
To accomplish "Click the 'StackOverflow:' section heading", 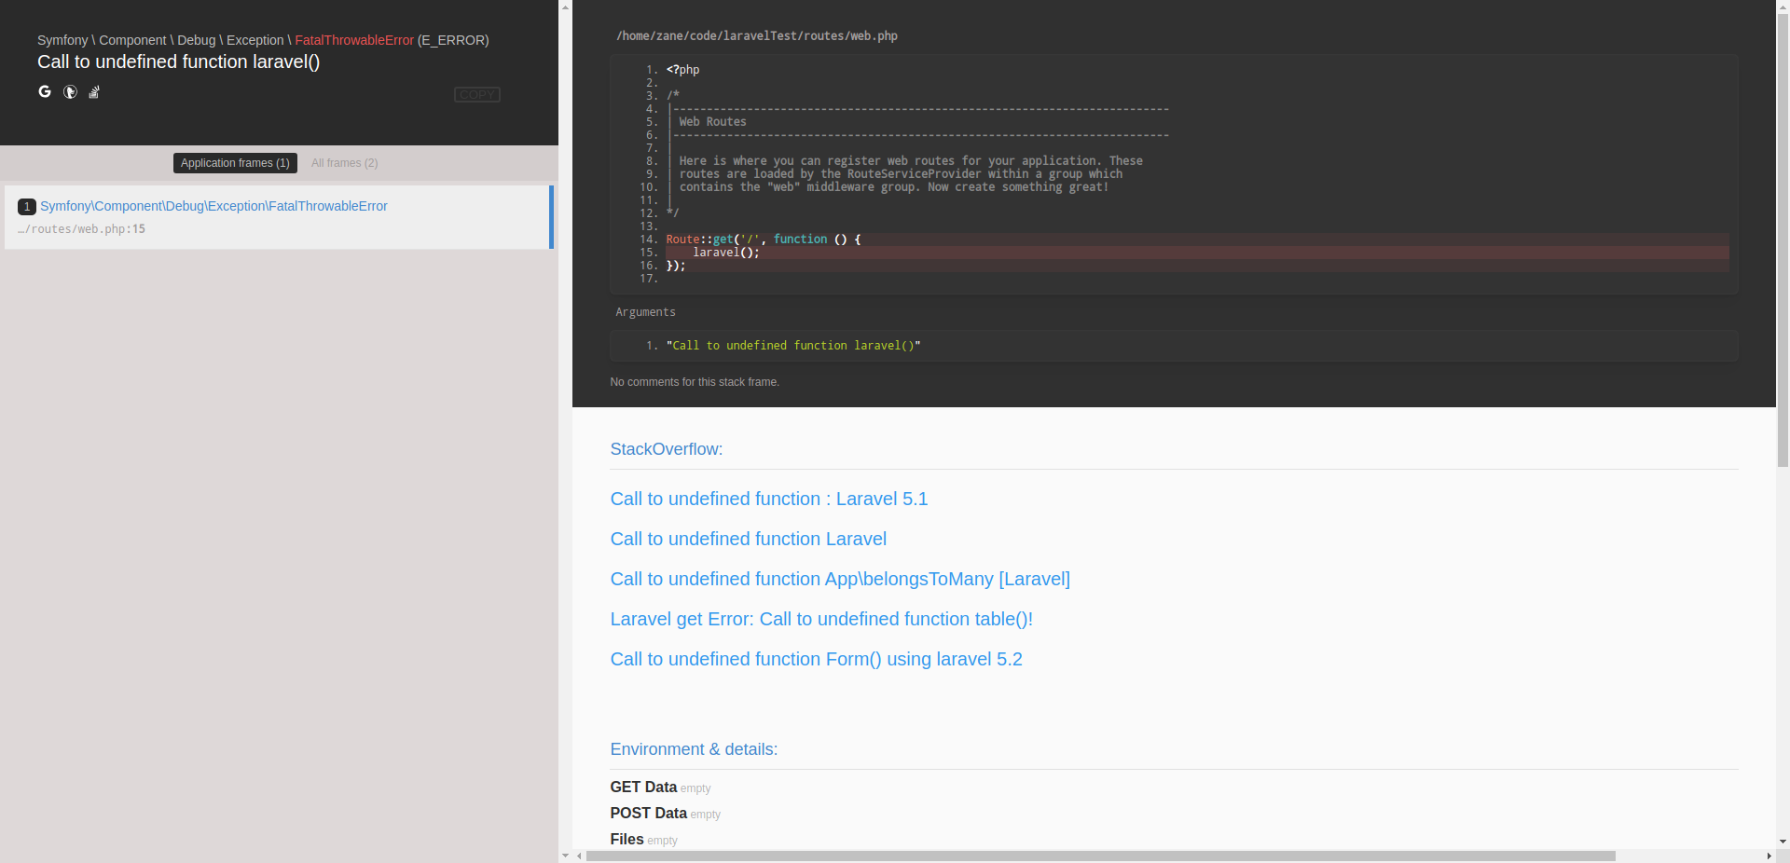I will [x=667, y=449].
